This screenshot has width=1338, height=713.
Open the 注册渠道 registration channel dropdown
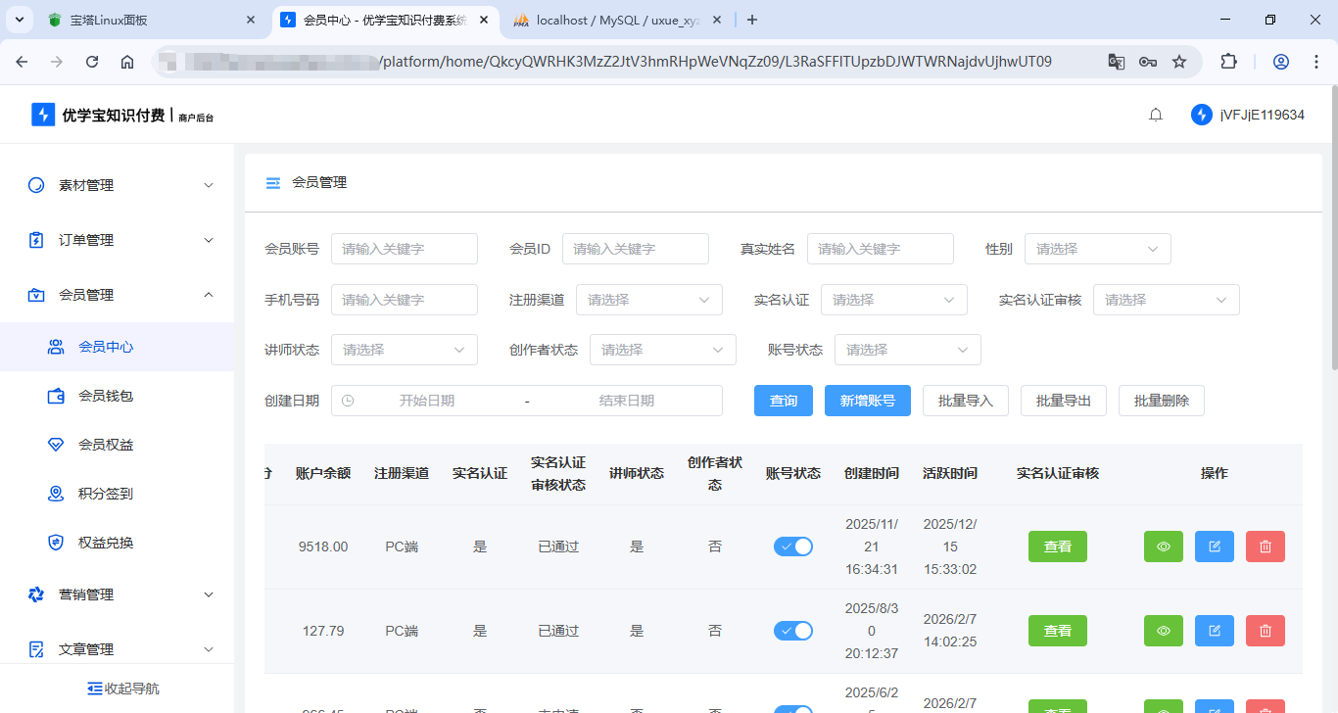[x=648, y=299]
